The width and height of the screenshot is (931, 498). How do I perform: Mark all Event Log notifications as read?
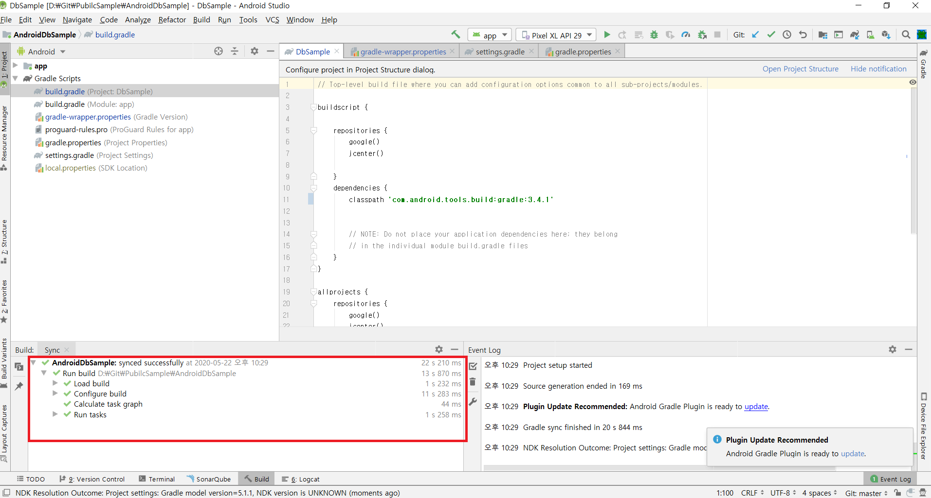473,366
